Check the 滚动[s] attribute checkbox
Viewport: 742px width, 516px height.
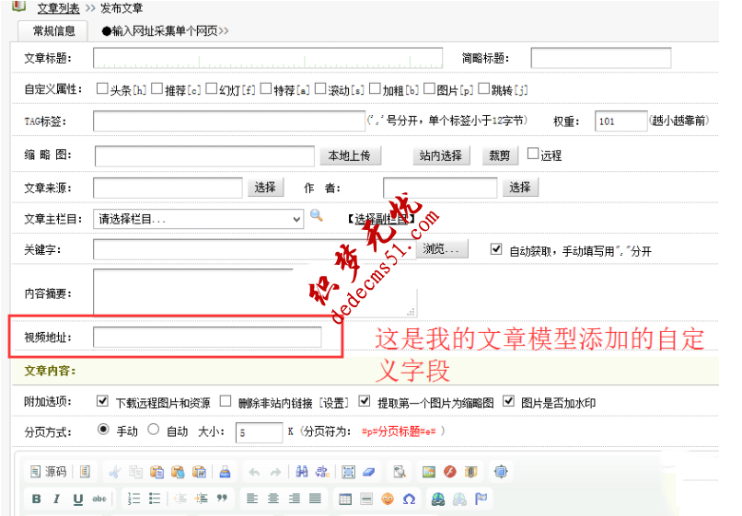coord(320,88)
